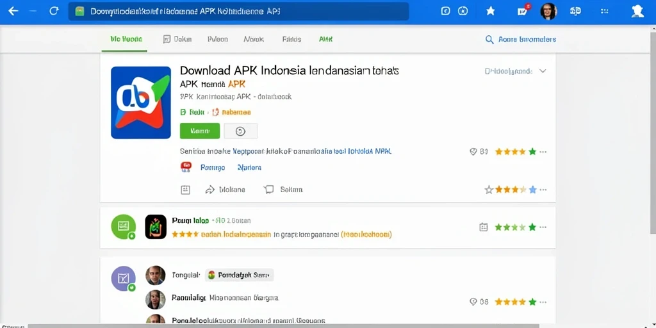Open the profile avatar in browser toolbar

(548, 12)
